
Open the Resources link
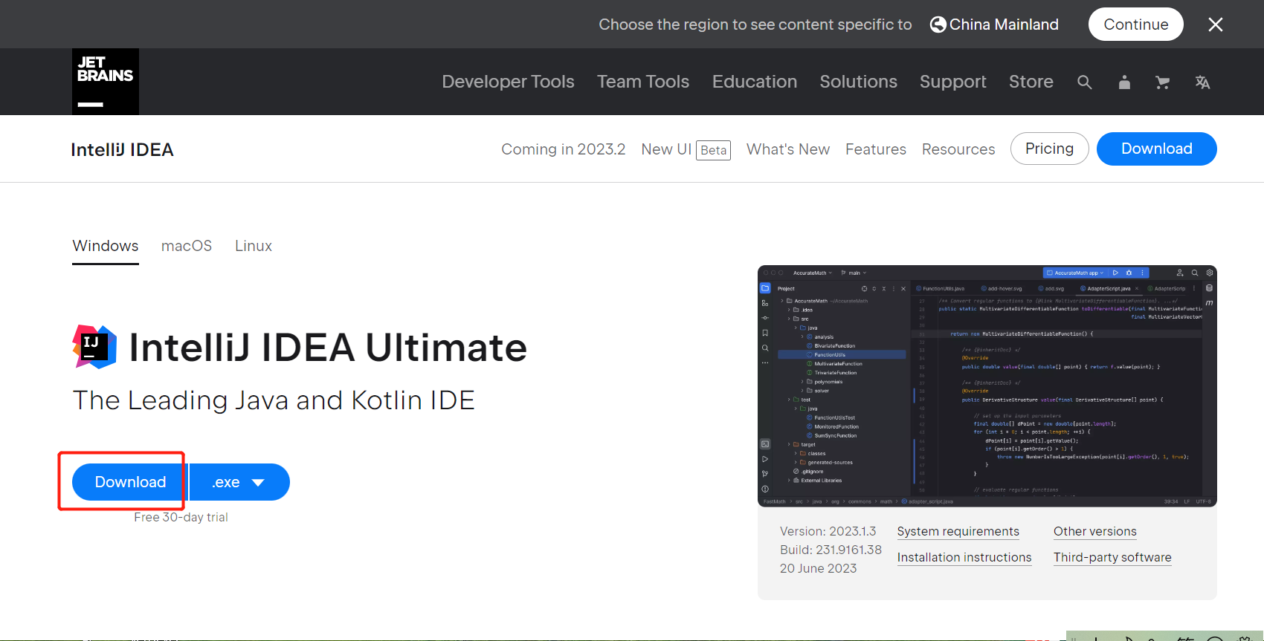pos(958,149)
